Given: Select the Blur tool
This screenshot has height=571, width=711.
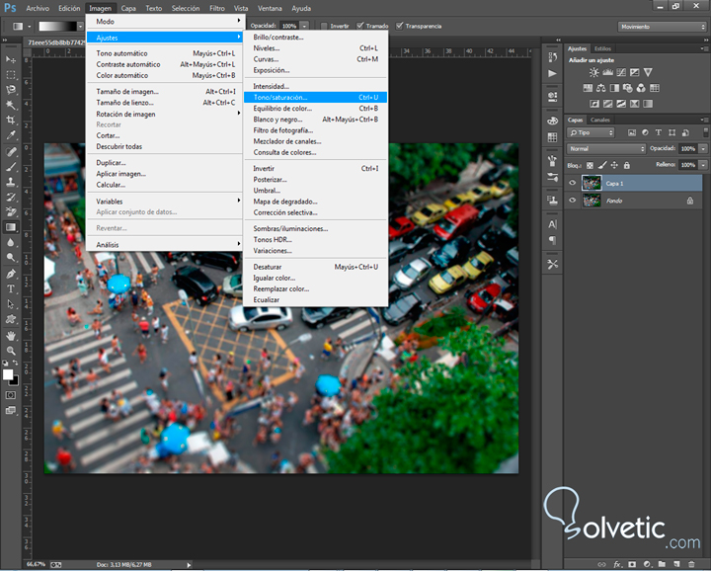Looking at the screenshot, I should coord(11,243).
